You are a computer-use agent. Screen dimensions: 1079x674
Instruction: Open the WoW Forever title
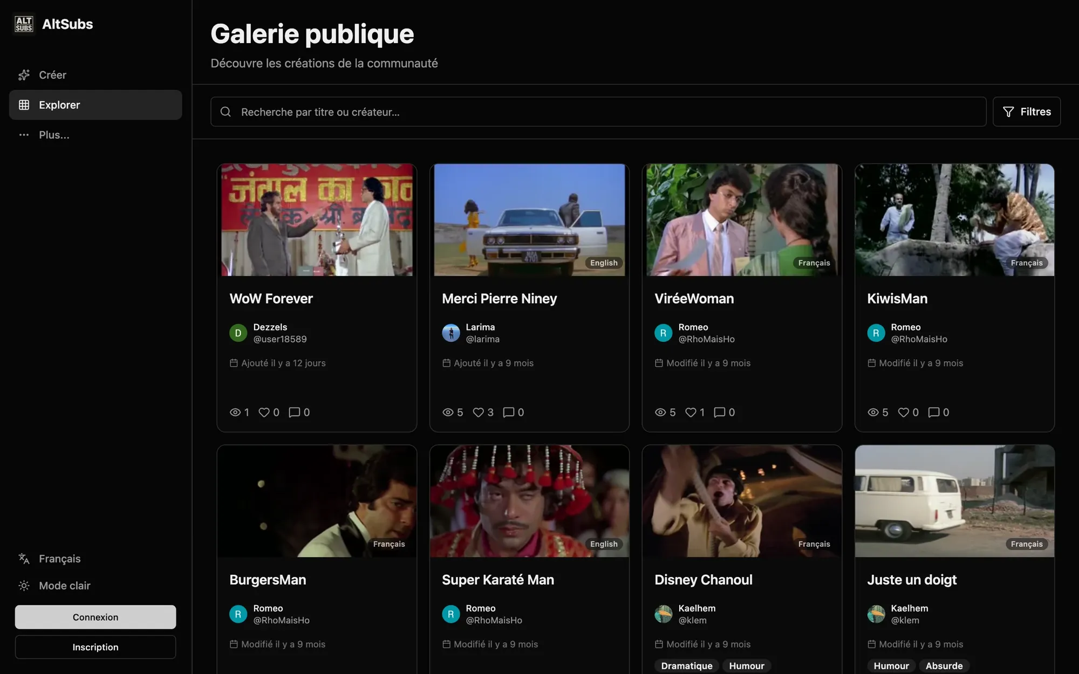[271, 299]
